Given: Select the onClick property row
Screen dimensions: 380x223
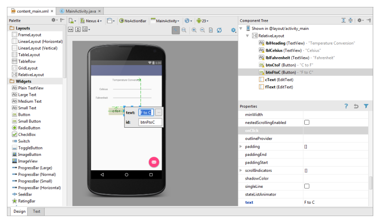Looking at the screenshot, I should tap(303, 131).
